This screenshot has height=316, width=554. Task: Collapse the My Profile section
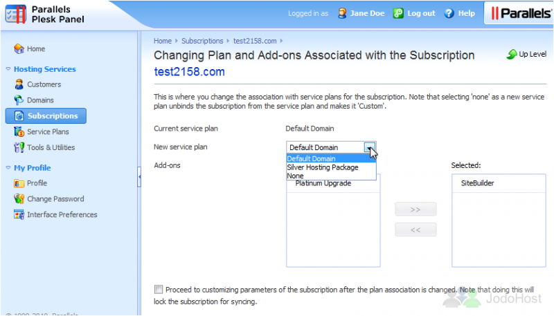coord(8,168)
